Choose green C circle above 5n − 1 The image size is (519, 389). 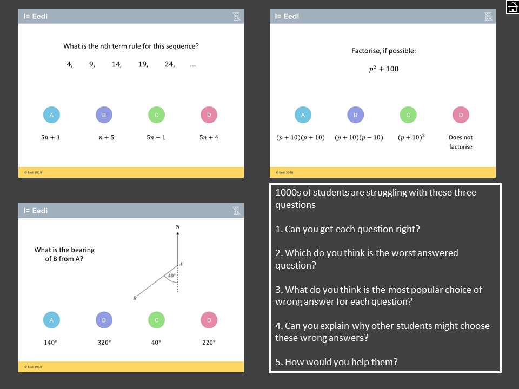157,115
